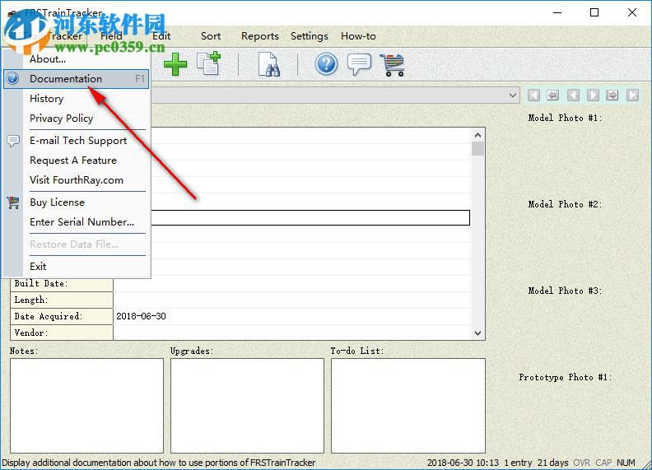
Task: Open the How-to menu
Action: tap(358, 36)
